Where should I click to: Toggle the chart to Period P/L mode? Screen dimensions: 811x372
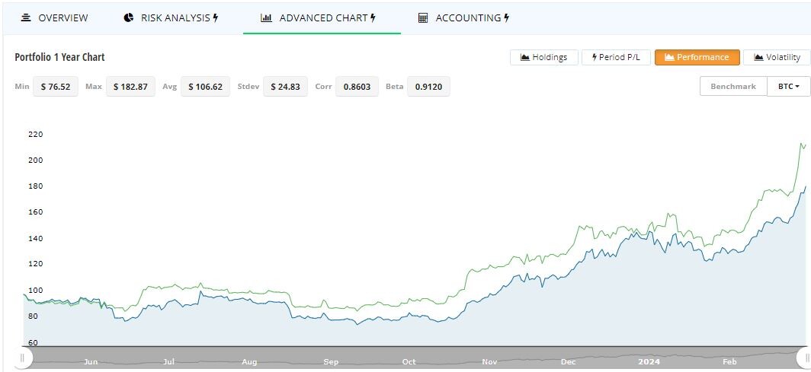[616, 57]
